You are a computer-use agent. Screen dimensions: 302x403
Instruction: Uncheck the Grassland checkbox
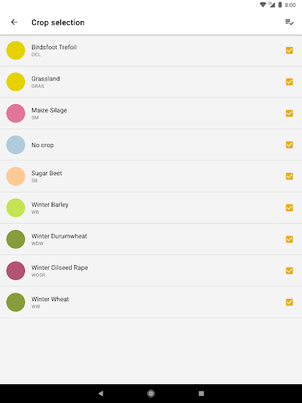289,82
